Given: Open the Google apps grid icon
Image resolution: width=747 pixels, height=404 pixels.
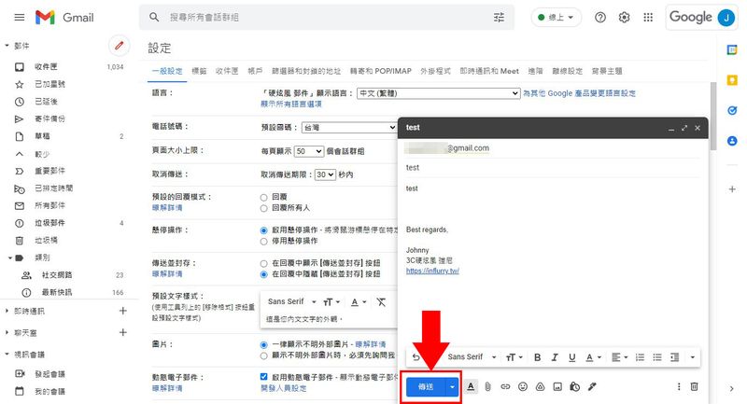Looking at the screenshot, I should pos(648,18).
